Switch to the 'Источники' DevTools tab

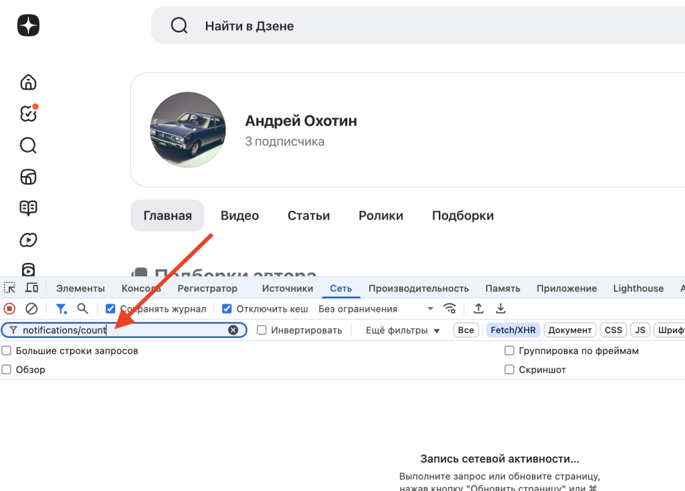pos(288,288)
